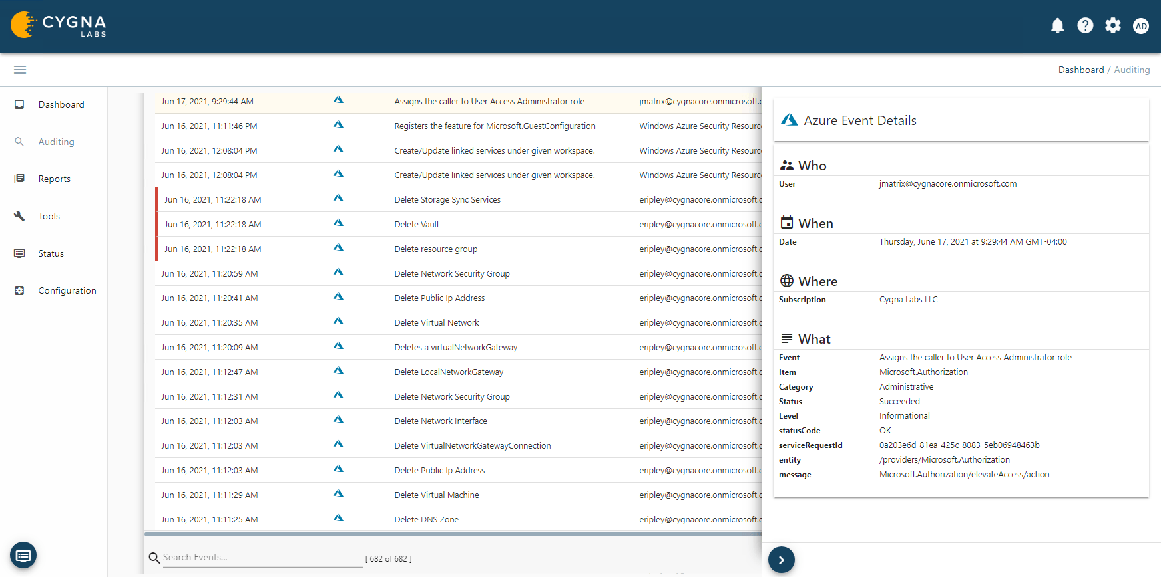This screenshot has width=1161, height=577.
Task: Open Configuration in the sidebar
Action: click(67, 290)
